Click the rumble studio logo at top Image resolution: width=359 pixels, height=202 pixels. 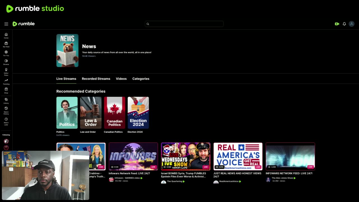click(35, 9)
